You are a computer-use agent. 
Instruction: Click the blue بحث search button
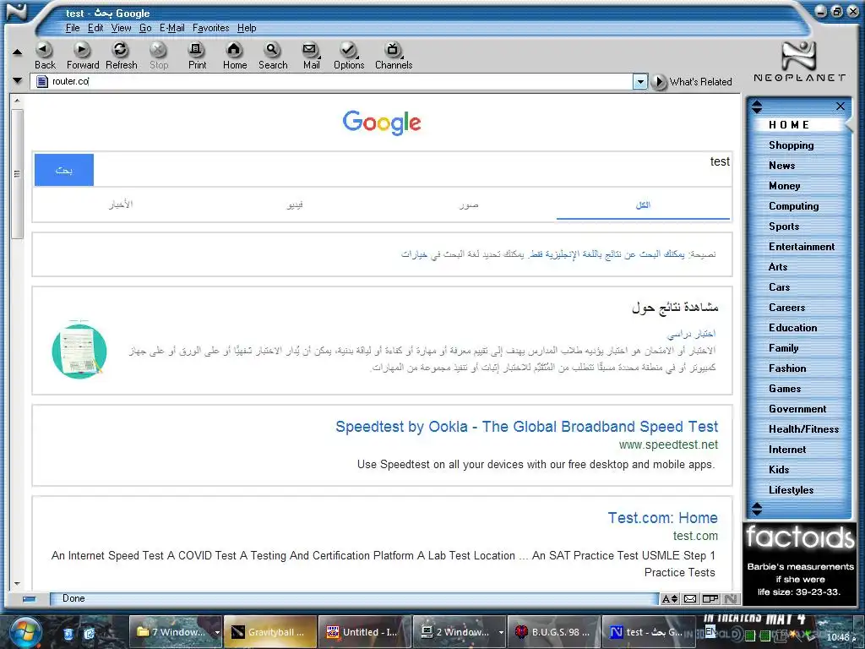tap(64, 170)
